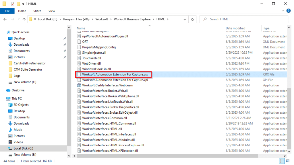Open CTM Suite Generator folder
This screenshot has height=165, width=294.
click(x=28, y=69)
